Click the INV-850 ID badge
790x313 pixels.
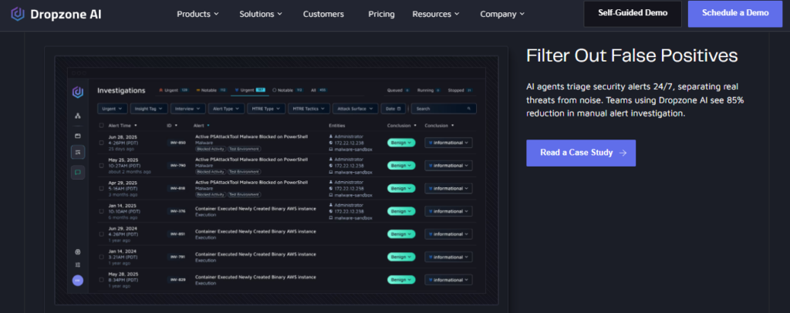click(x=178, y=143)
